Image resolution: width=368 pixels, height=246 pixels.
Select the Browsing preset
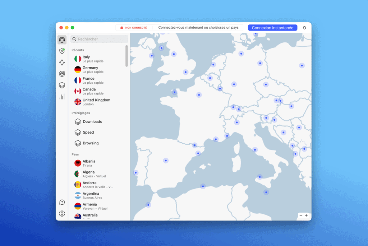click(91, 143)
